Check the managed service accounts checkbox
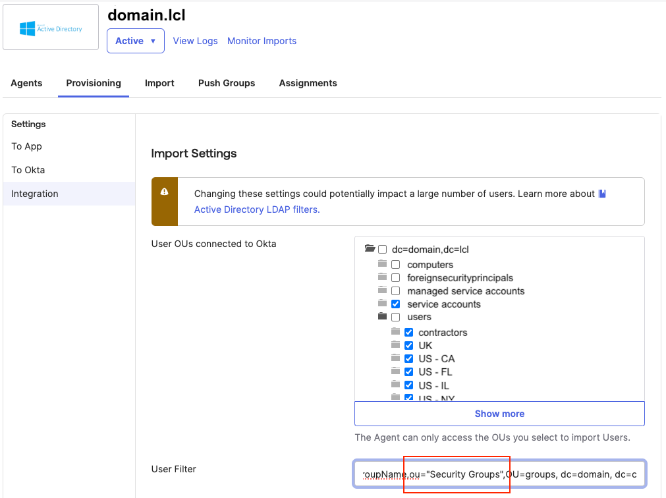 click(x=395, y=290)
